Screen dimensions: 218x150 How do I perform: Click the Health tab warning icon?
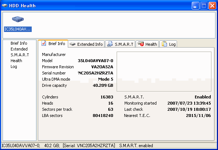coord(141,44)
